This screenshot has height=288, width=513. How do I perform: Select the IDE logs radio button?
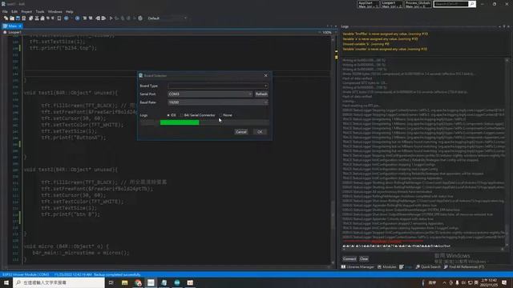(172, 115)
